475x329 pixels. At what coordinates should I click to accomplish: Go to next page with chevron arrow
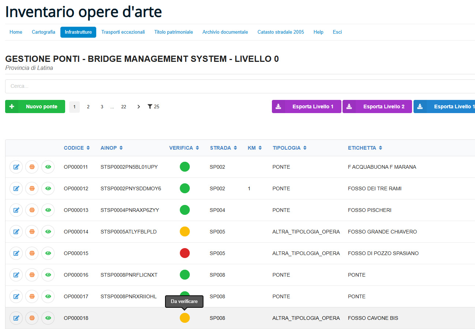[138, 106]
